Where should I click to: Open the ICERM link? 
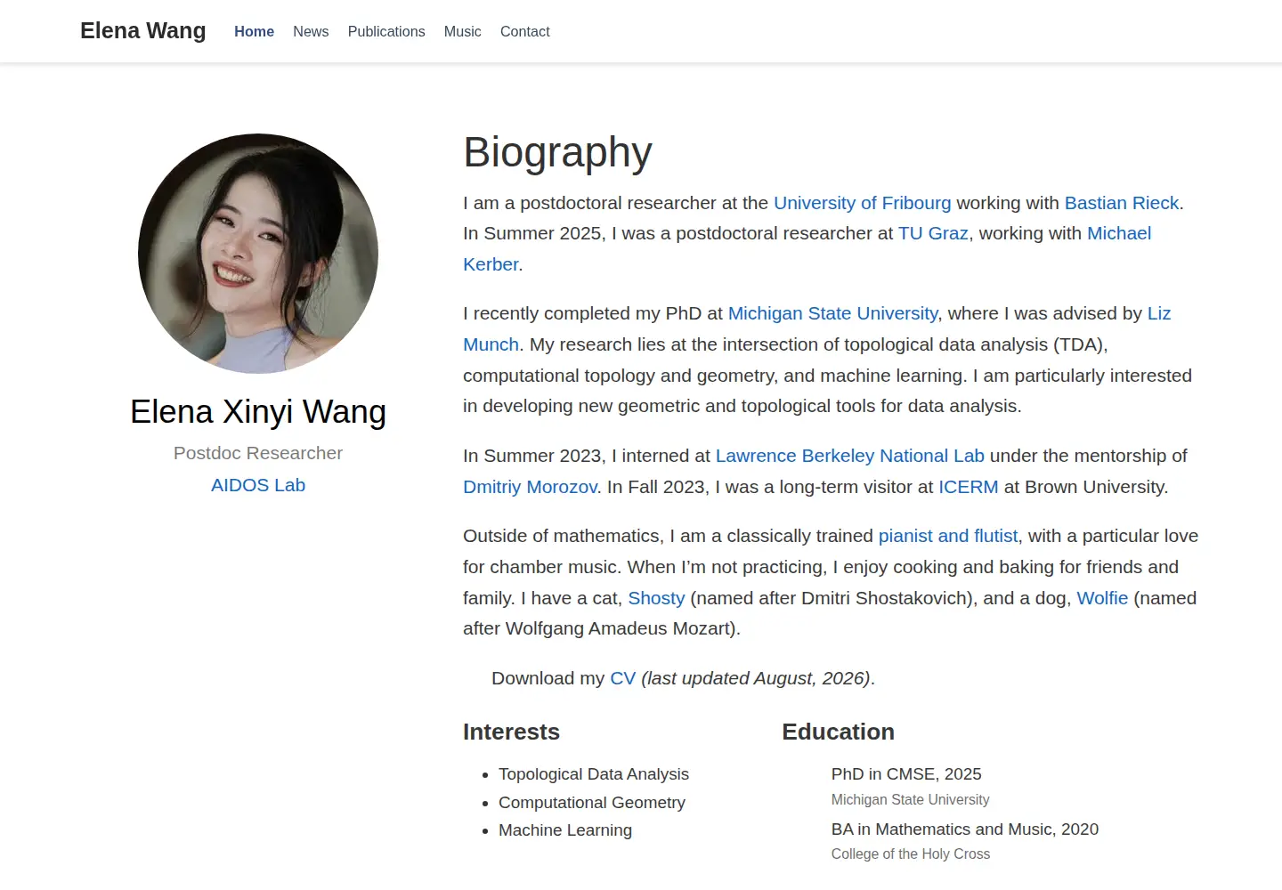[969, 487]
